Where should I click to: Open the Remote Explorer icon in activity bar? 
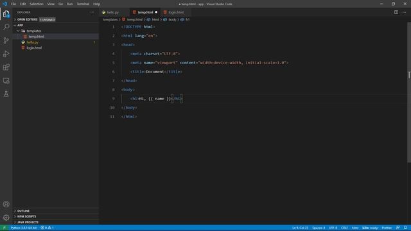[6, 80]
